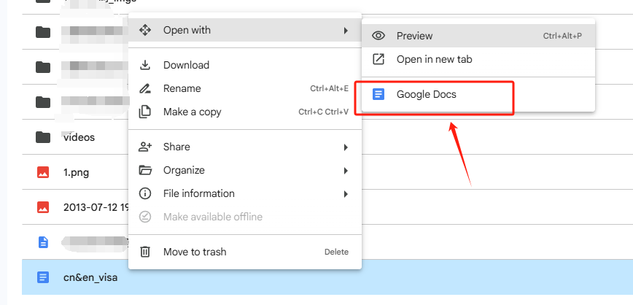The height and width of the screenshot is (305, 633).
Task: Select the cn&en_visa file name
Action: coord(91,277)
